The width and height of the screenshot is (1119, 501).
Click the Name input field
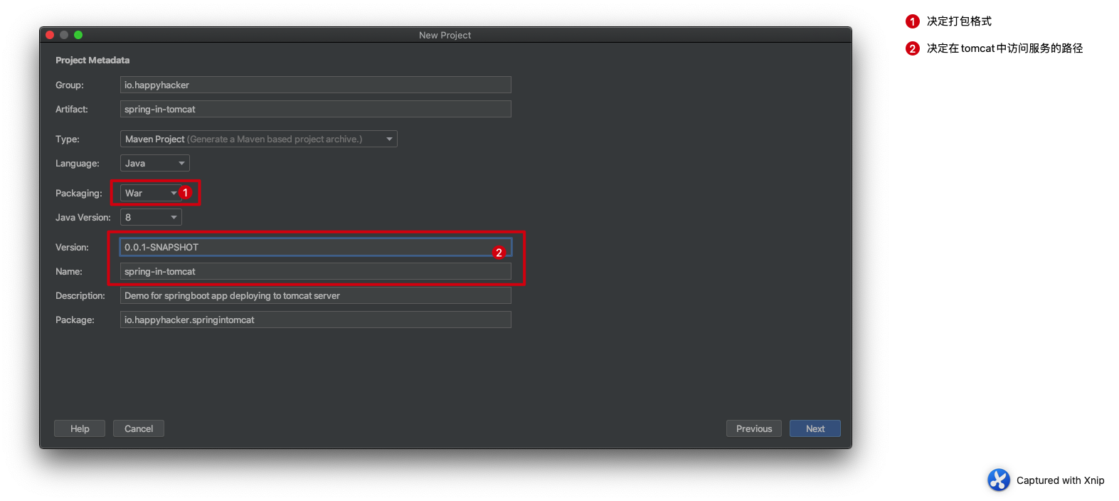315,271
